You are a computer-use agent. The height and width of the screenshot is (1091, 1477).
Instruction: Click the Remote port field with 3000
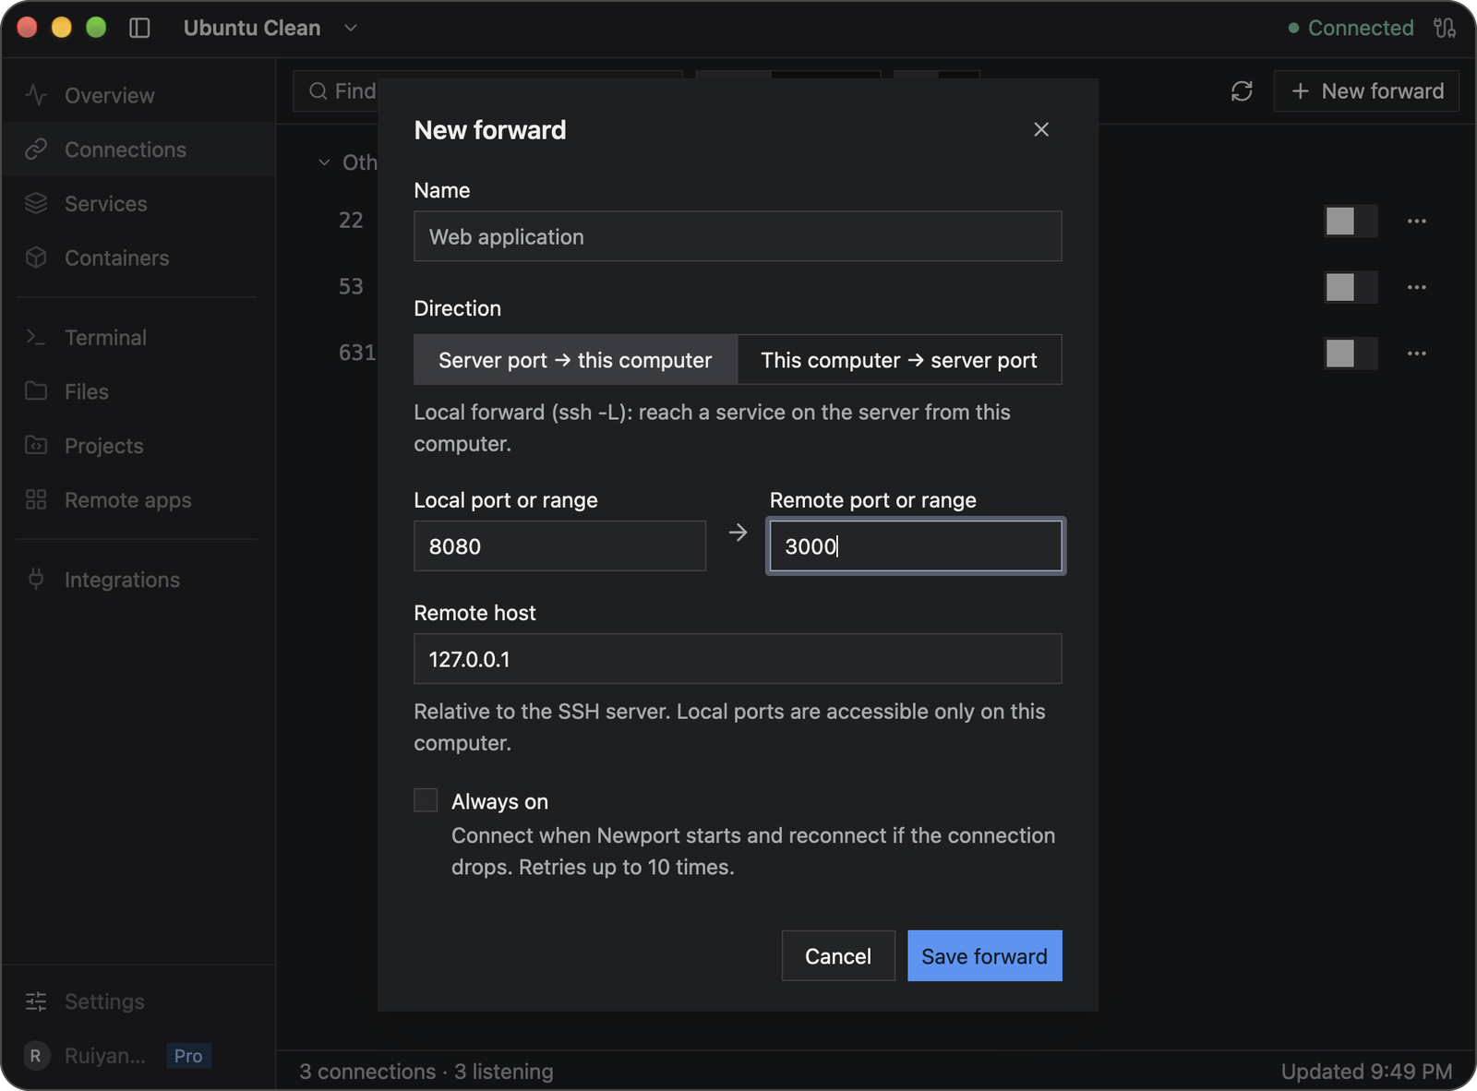pos(915,545)
